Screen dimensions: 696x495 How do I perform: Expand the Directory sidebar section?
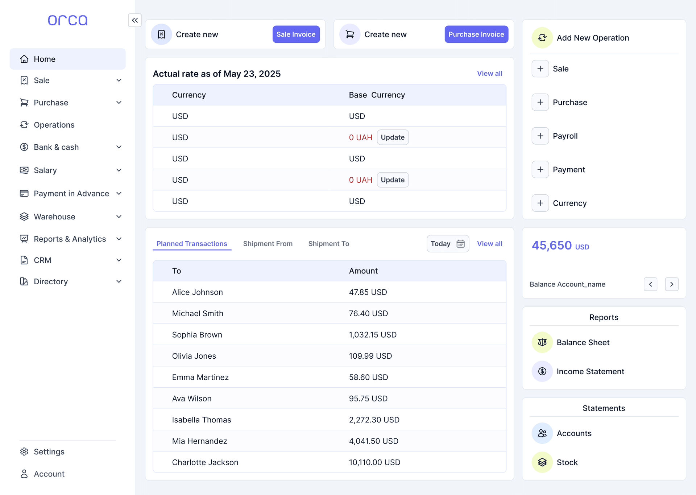(x=119, y=281)
